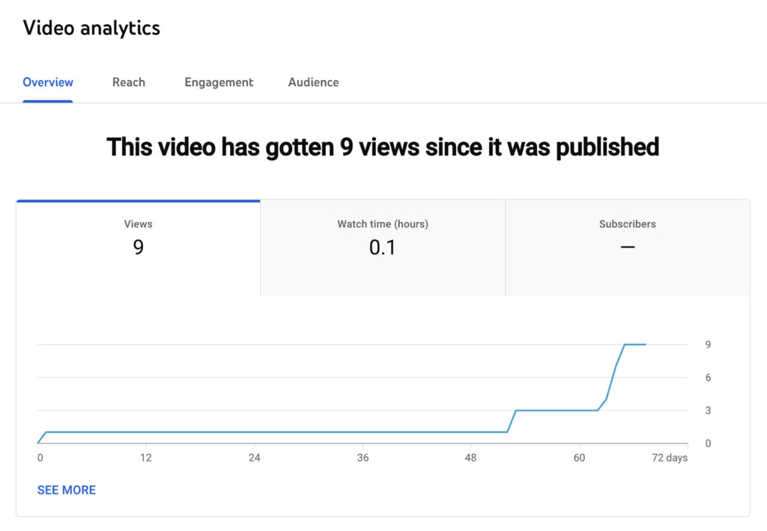
Task: Open the Watch time (hours) metric card
Action: tap(382, 238)
